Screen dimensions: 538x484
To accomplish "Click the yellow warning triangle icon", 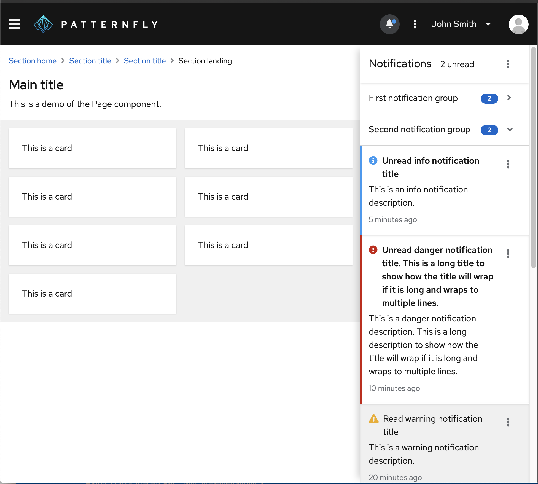I will coord(374,418).
